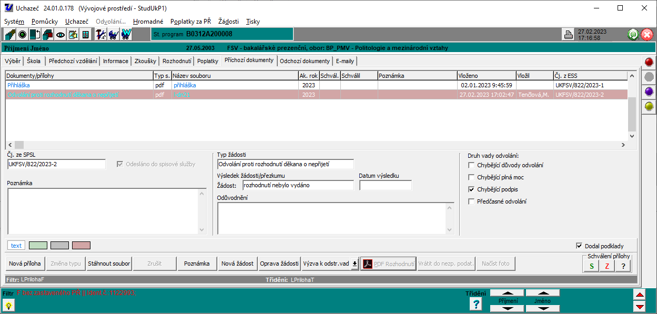Click the lightbulb filter icon at bottom left
Image resolution: width=657 pixels, height=314 pixels.
[9, 306]
